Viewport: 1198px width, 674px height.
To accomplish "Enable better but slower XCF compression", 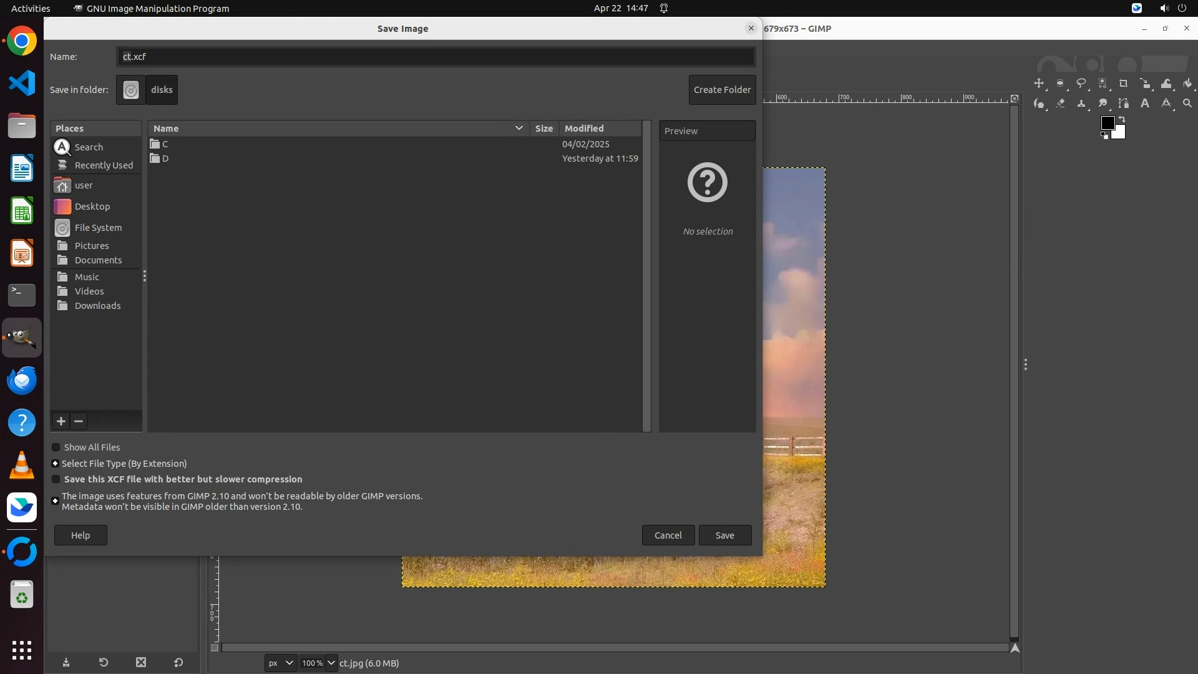I will (x=56, y=479).
